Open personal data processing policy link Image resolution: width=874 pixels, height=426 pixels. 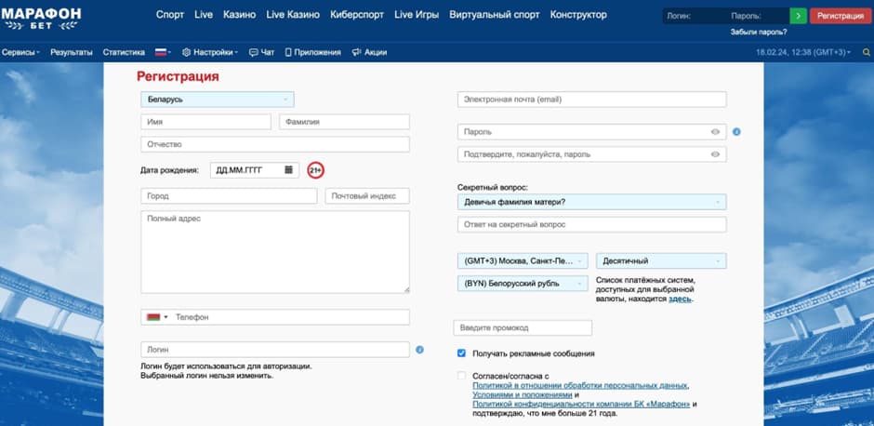pyautogui.click(x=580, y=385)
